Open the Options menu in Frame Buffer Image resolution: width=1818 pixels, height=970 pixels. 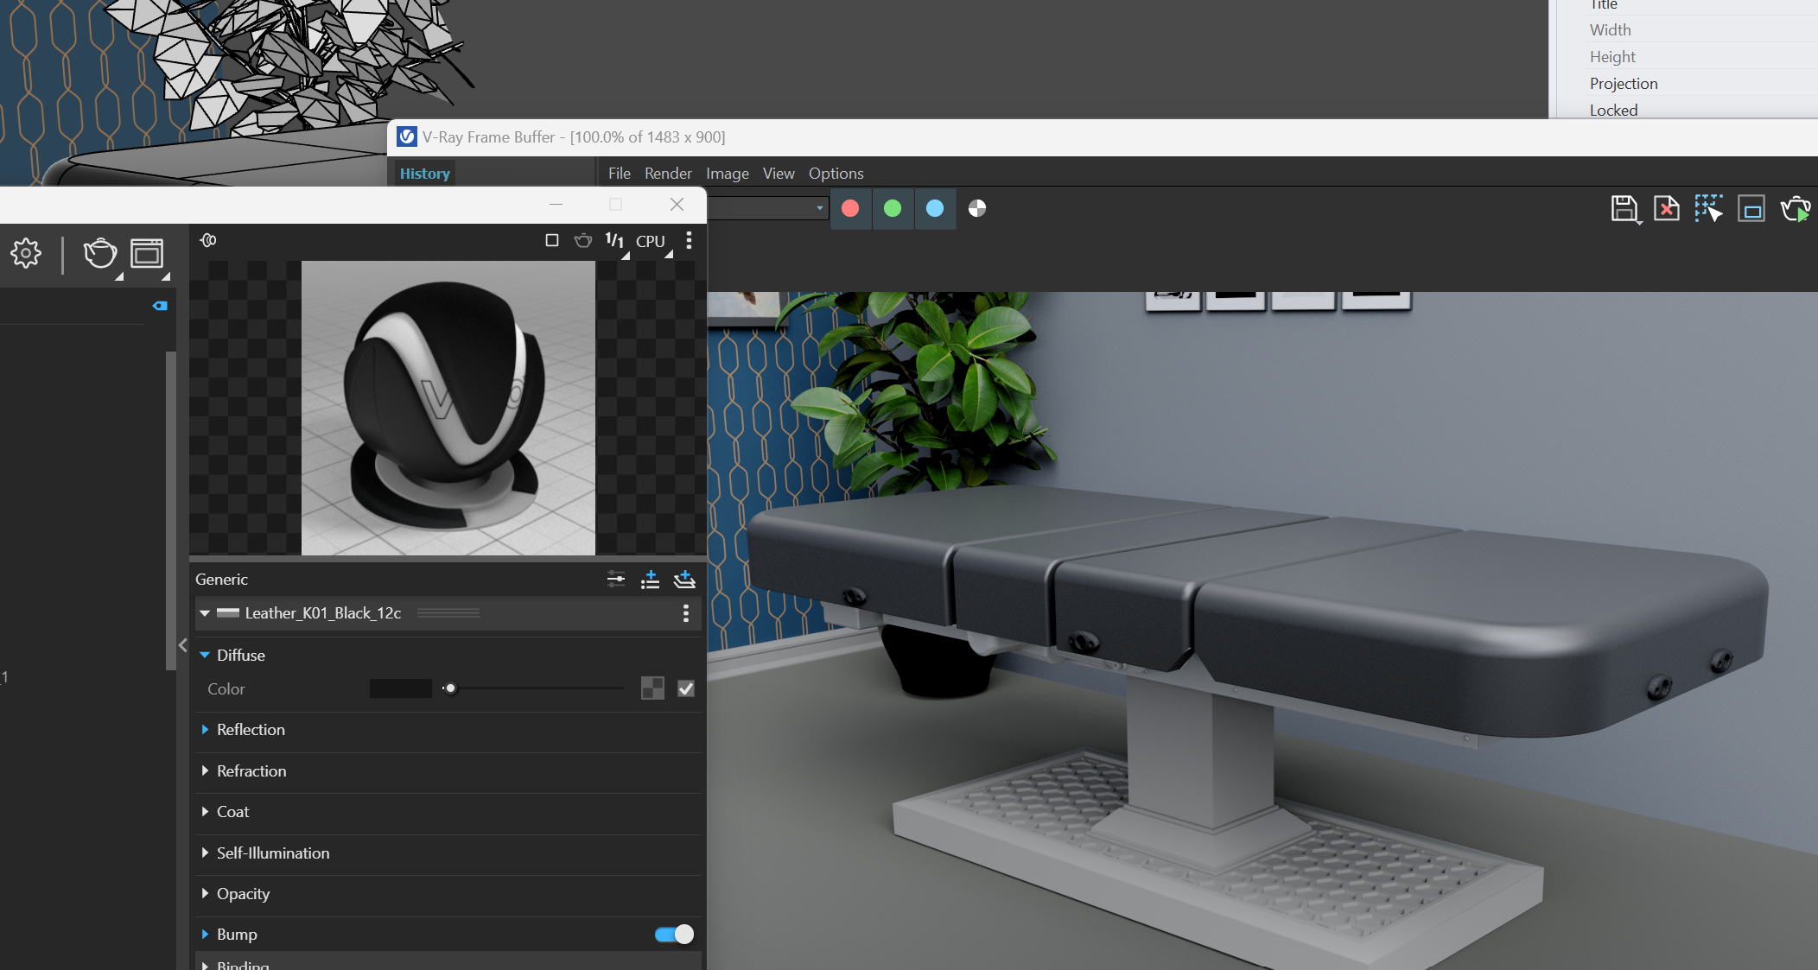coord(836,174)
